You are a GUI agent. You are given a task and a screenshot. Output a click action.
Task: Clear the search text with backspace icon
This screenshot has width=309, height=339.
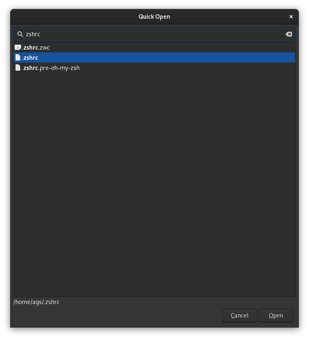(289, 34)
